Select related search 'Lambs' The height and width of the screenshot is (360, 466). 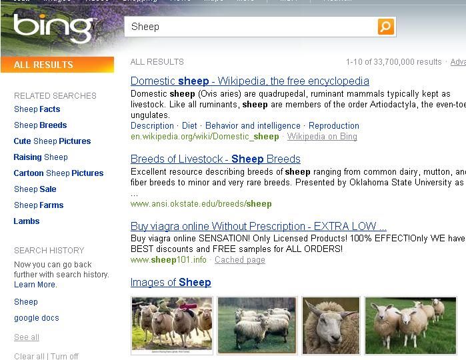pos(27,221)
